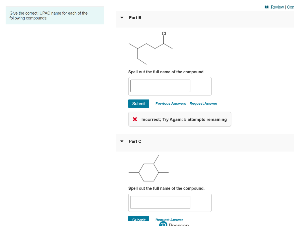Click the chloroalkane structure image in Part B
Image resolution: width=294 pixels, height=226 pixels.
pyautogui.click(x=150, y=48)
